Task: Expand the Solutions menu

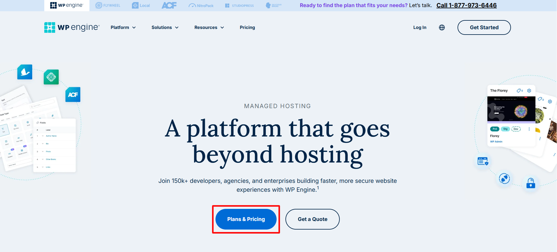Action: click(x=165, y=27)
